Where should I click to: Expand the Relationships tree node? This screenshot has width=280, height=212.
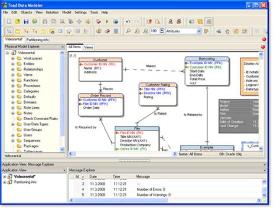click(x=13, y=69)
